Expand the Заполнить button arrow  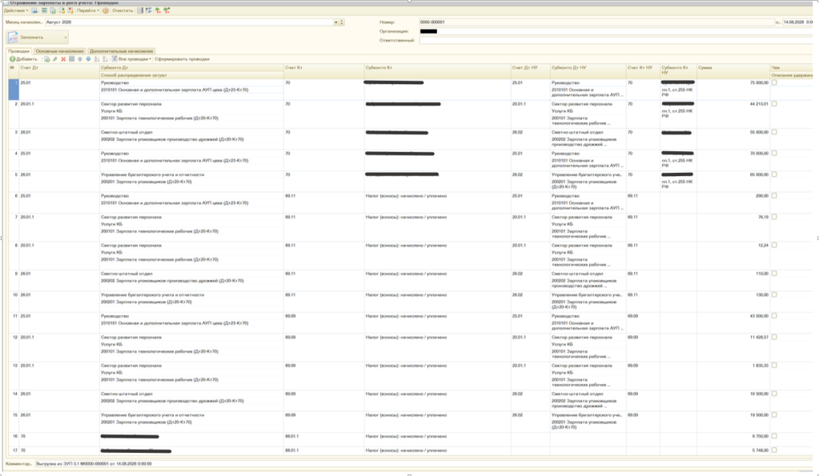click(x=66, y=38)
